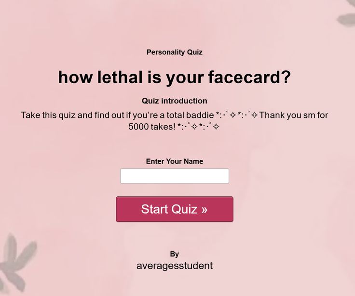This screenshot has width=355, height=296.
Task: Click the 'By' label above the author
Action: click(174, 254)
